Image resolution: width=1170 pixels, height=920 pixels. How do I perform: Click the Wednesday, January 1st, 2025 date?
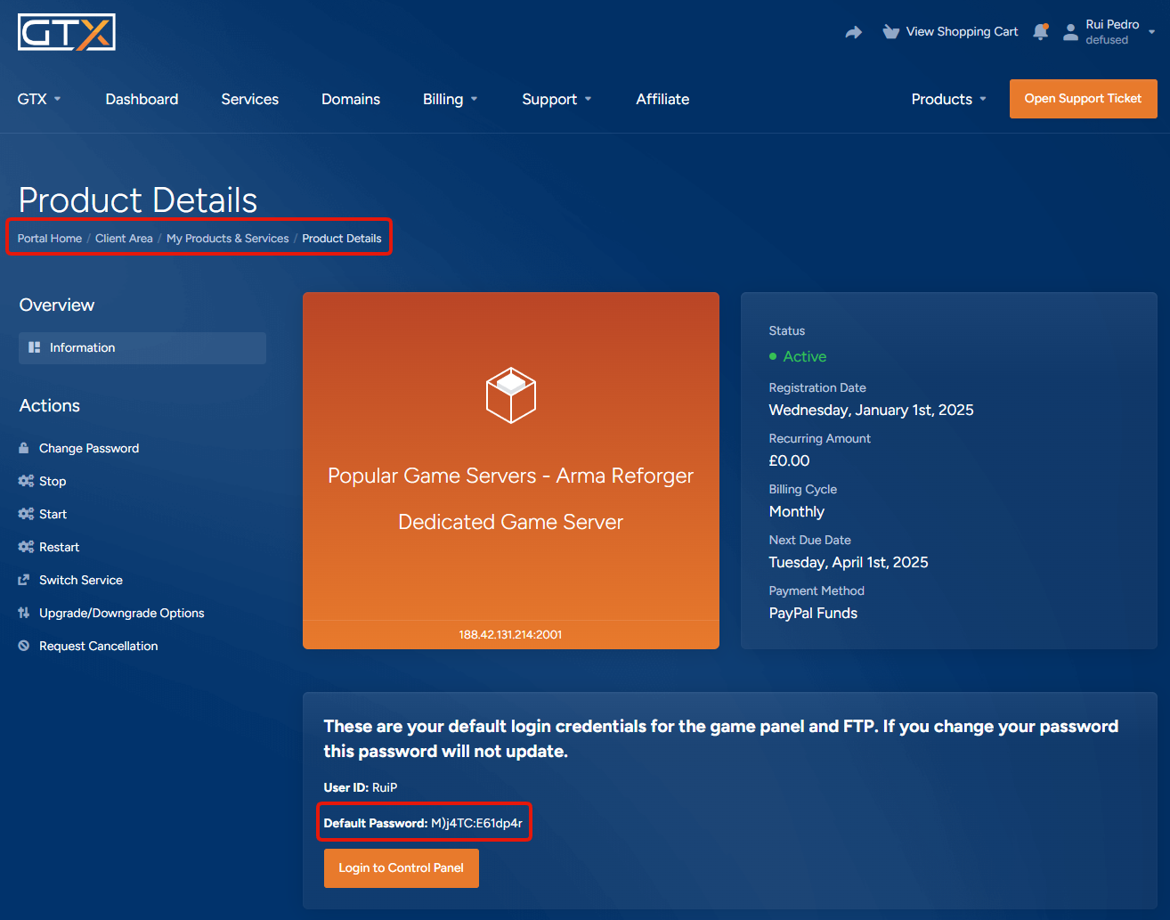(872, 410)
